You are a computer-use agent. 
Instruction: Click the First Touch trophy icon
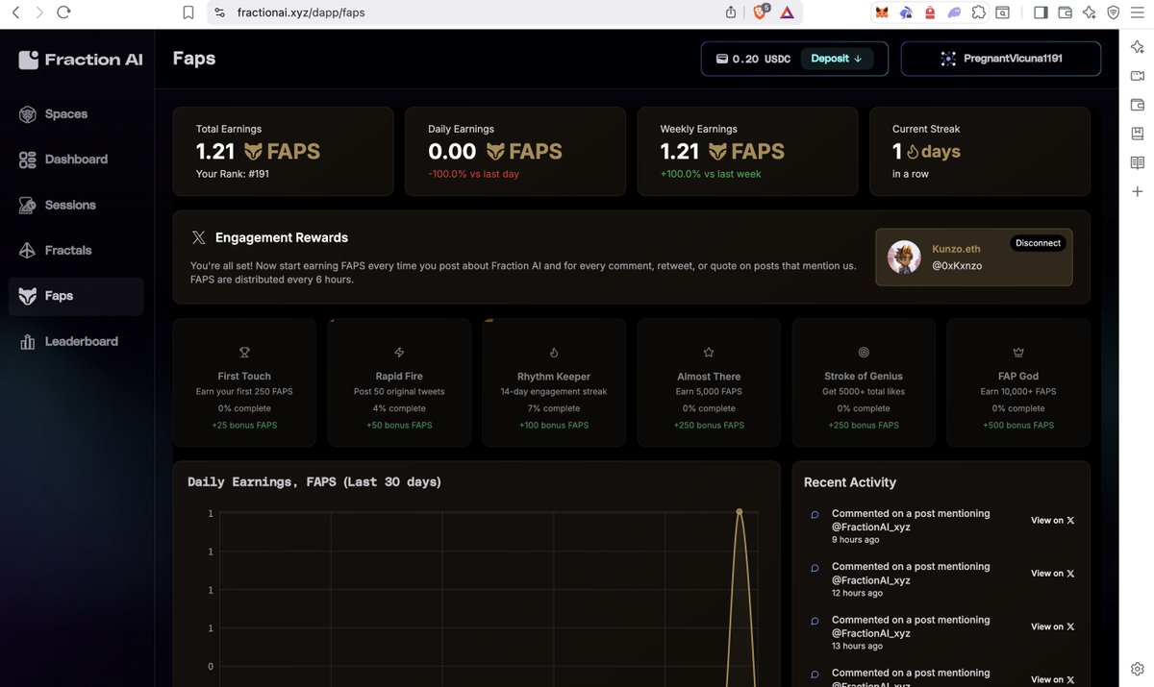click(x=244, y=353)
